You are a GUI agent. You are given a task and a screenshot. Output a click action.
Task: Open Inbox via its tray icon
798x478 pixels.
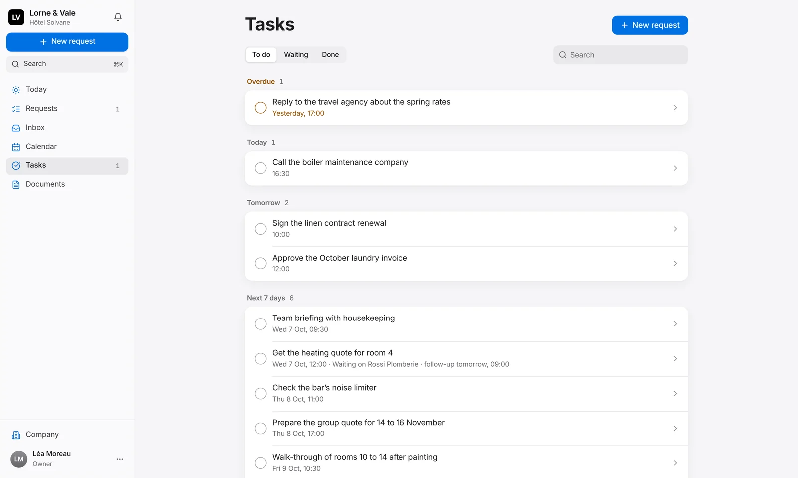click(16, 128)
